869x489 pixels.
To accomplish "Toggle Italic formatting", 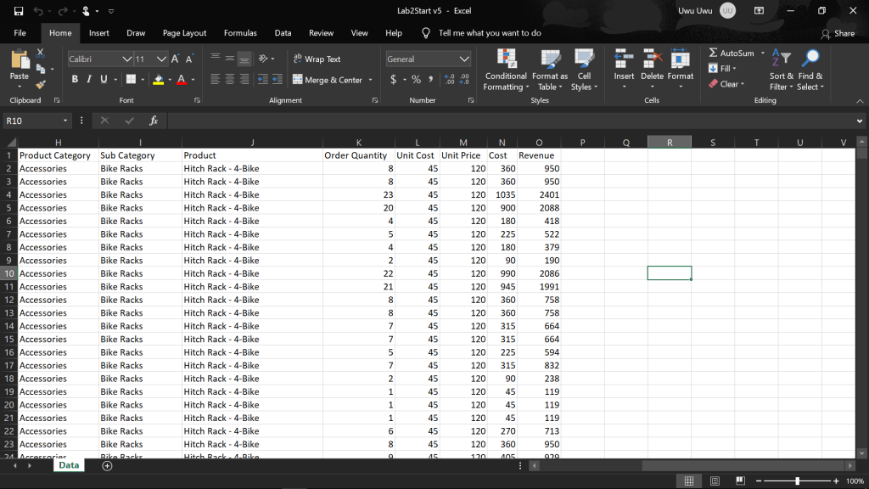I will [89, 80].
